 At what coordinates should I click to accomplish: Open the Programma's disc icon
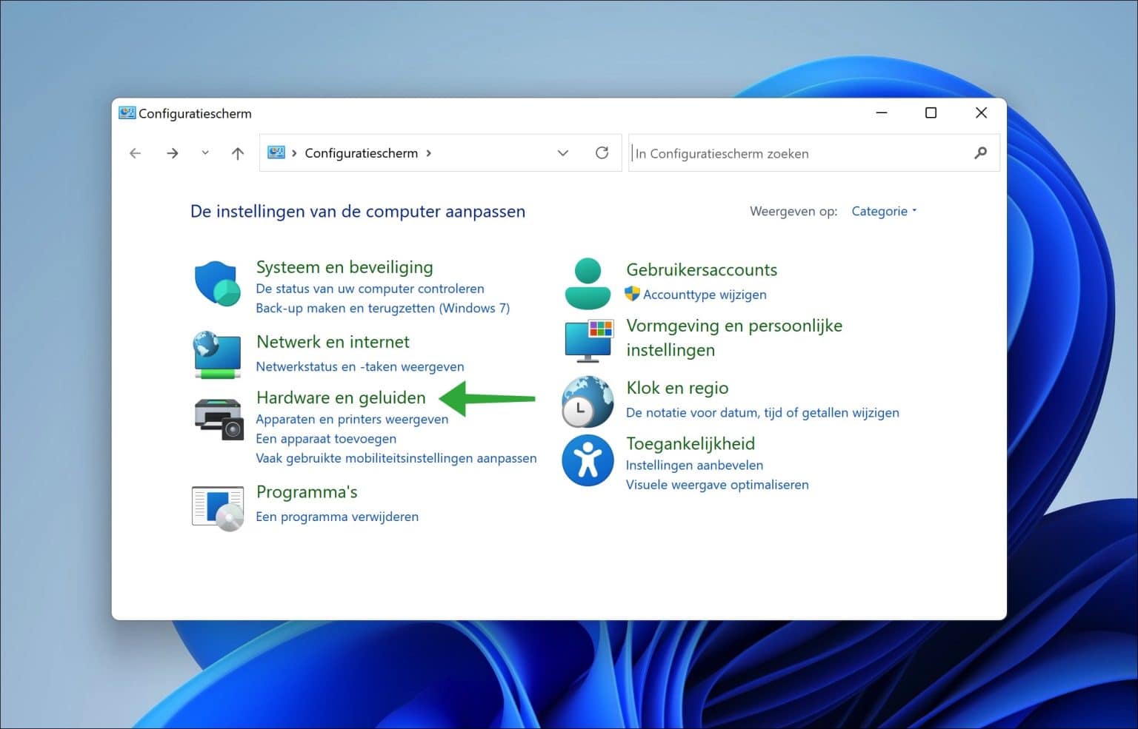coord(218,508)
